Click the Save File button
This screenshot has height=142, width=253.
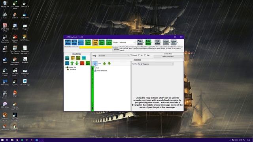[x=74, y=42]
